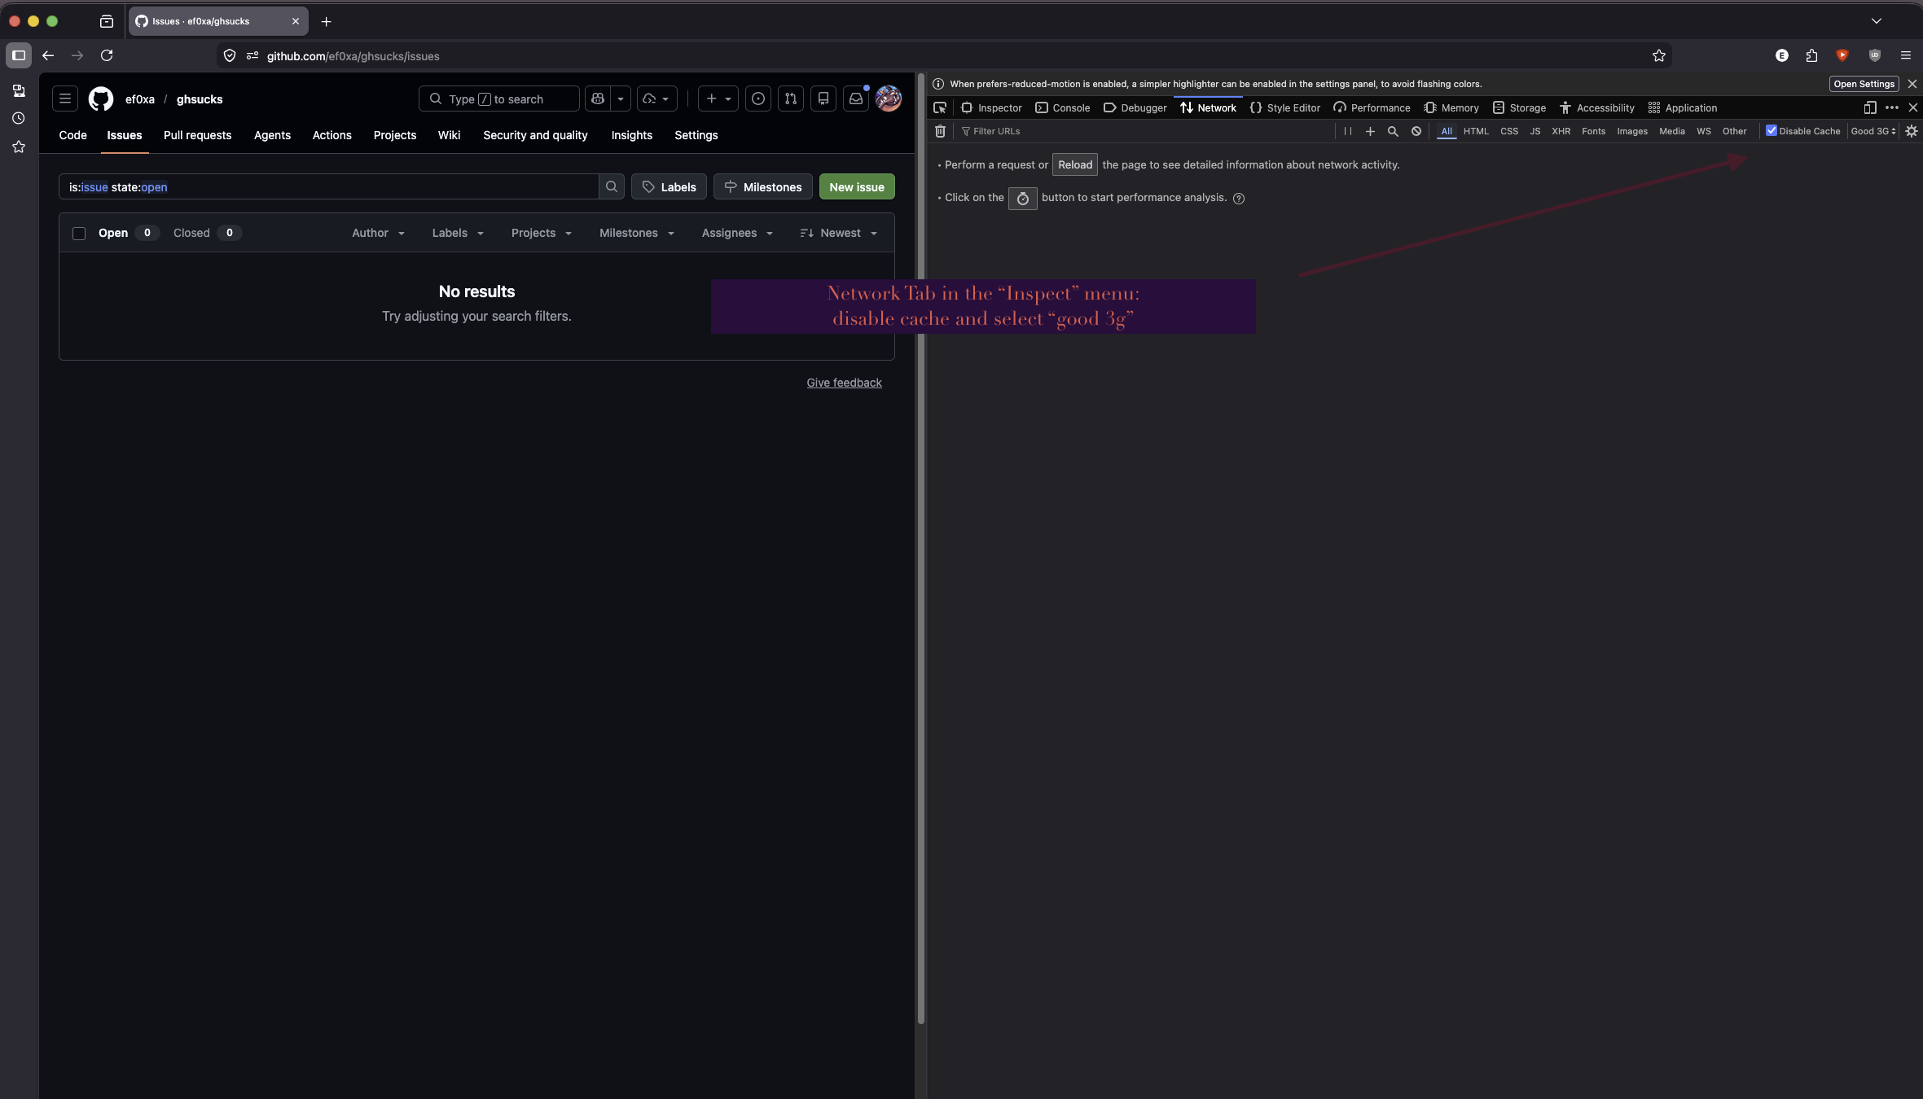Viewport: 1923px width, 1099px height.
Task: Check the select all issues checkbox
Action: pos(79,234)
